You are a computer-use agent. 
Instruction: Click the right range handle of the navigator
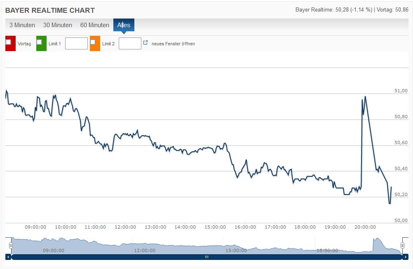[402, 246]
